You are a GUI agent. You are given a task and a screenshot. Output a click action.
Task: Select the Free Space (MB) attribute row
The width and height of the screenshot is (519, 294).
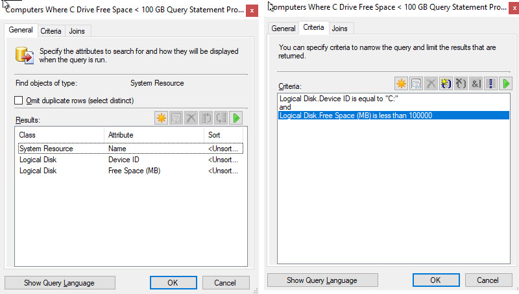(134, 171)
